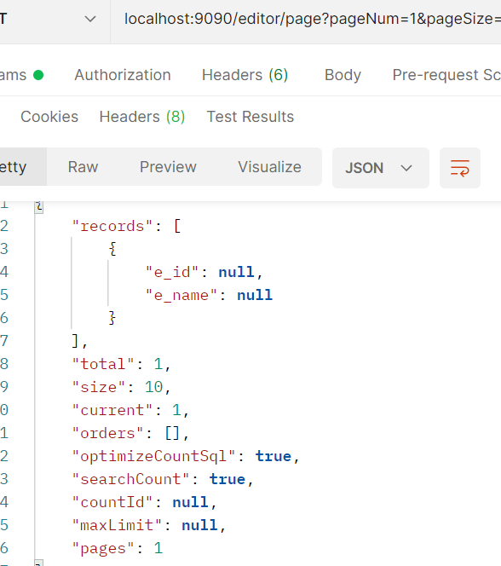Screen dimensions: 501x566
Task: Click the "countId" key
Action: [112, 502]
